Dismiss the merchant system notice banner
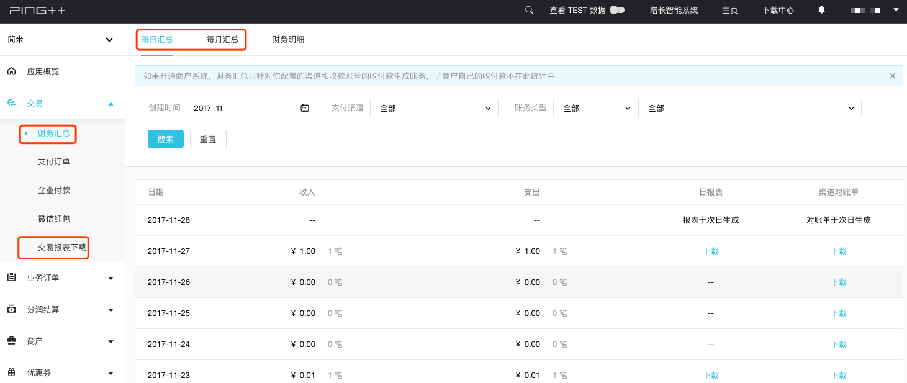The width and height of the screenshot is (907, 383). [x=892, y=75]
